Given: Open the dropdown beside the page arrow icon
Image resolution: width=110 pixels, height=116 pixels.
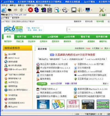Looking at the screenshot, I should coord(61,10).
